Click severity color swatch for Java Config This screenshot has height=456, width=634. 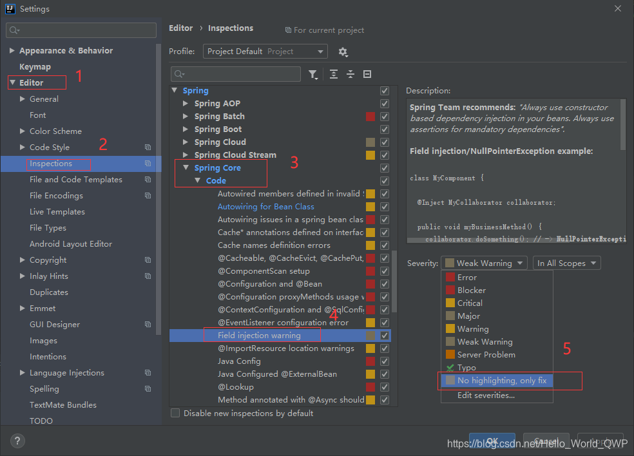pyautogui.click(x=370, y=361)
